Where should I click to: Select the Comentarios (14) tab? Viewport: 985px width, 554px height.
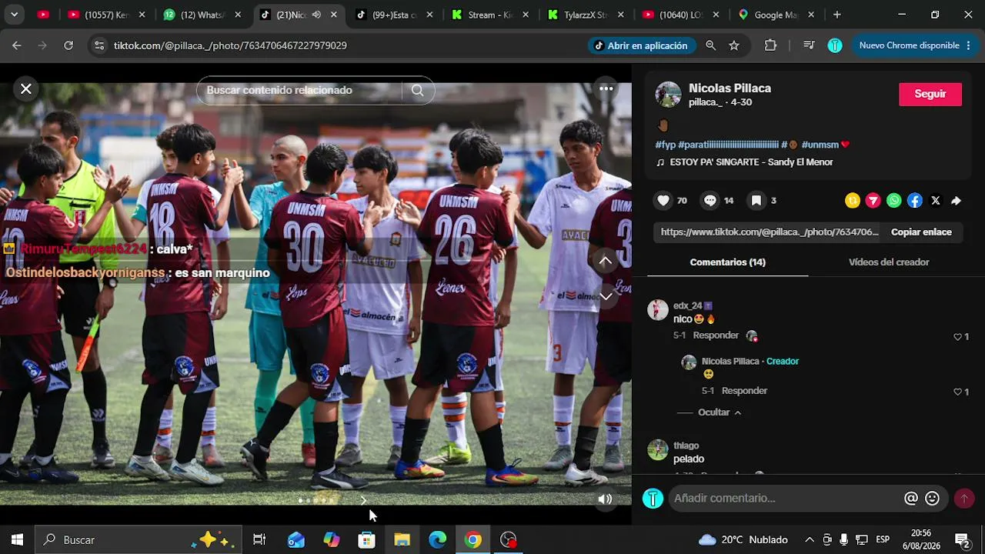[728, 262]
